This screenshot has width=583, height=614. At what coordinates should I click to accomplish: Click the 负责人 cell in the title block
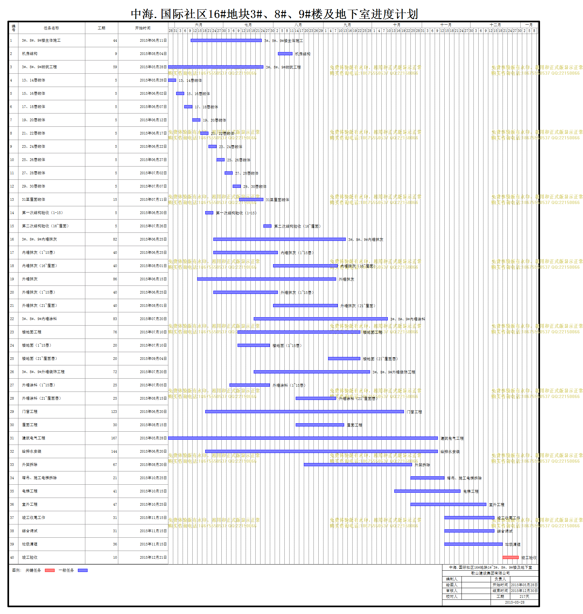tap(500, 579)
